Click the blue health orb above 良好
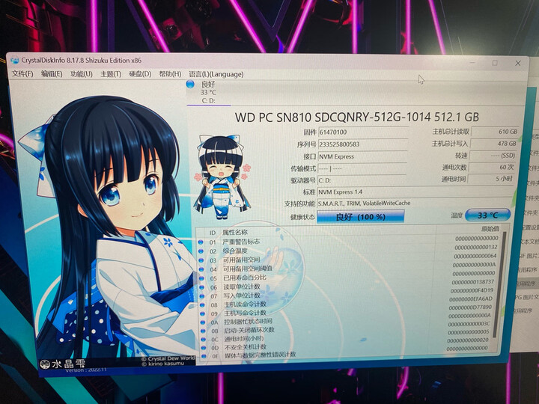This screenshot has width=539, height=404. (190, 84)
